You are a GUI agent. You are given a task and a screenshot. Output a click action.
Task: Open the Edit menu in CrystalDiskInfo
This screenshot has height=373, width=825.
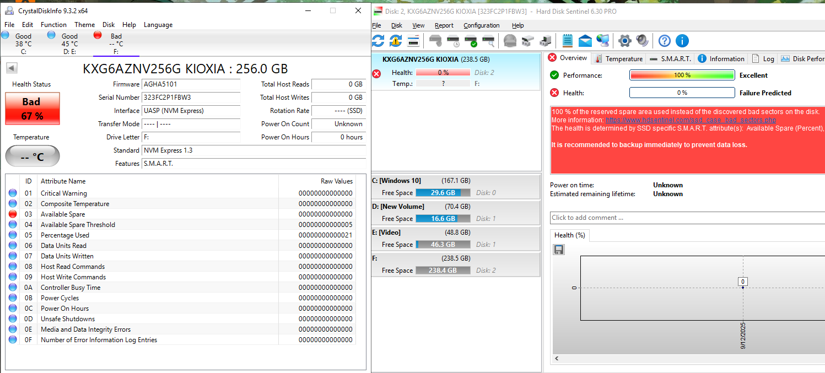pyautogui.click(x=28, y=25)
